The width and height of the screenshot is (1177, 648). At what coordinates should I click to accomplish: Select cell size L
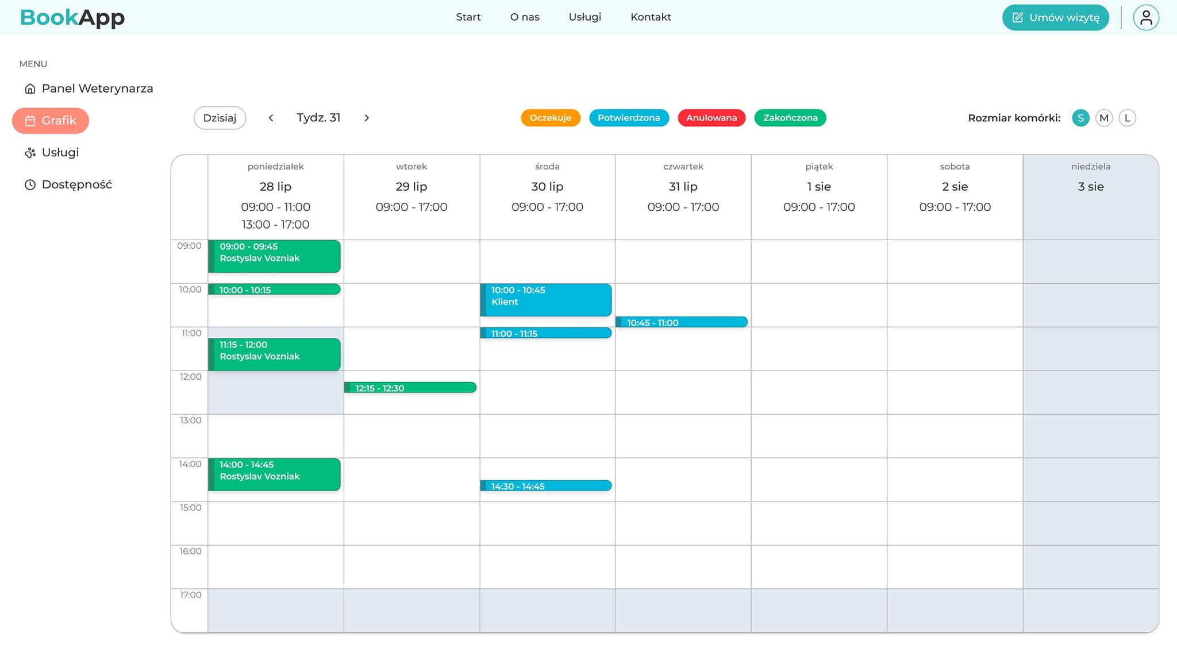(1127, 118)
